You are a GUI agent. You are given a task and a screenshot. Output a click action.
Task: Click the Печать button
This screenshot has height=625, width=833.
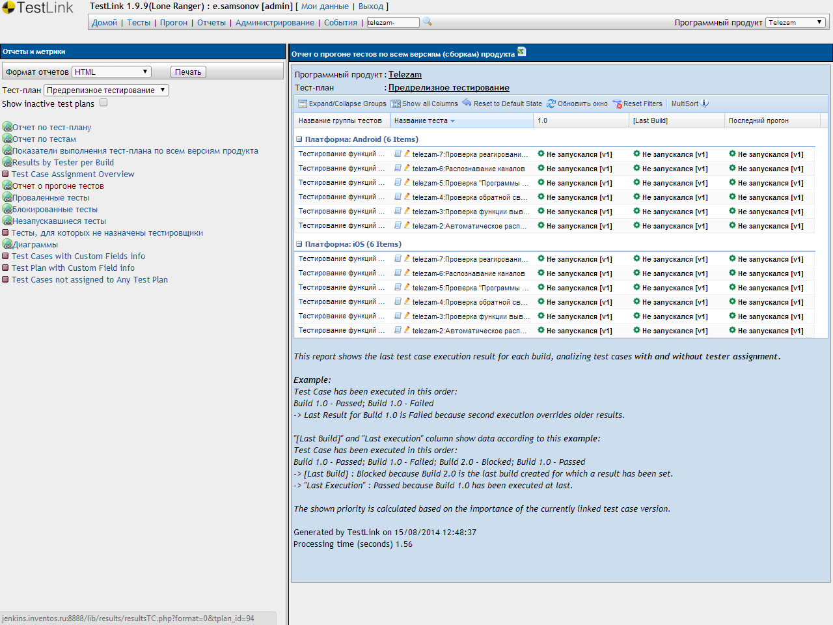click(188, 72)
